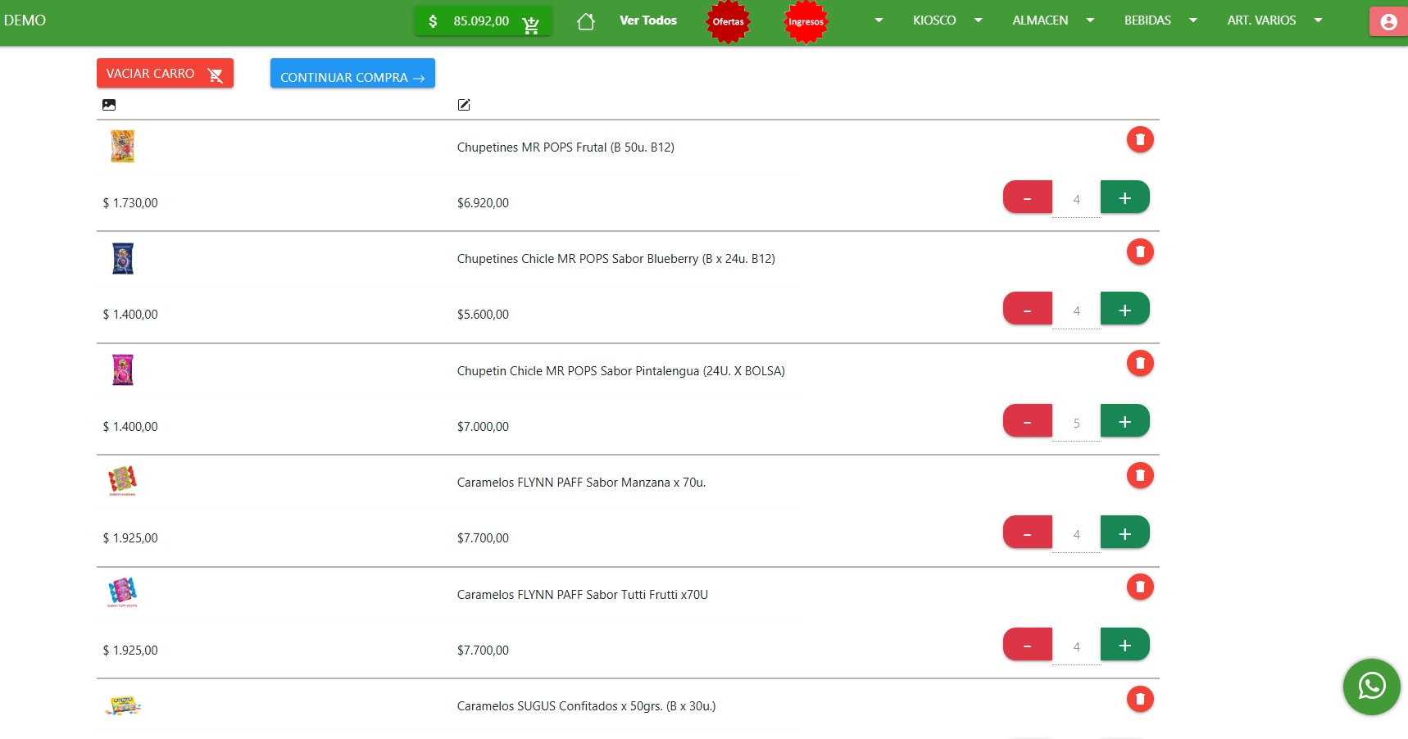Click DEMO in the top left corner

(25, 20)
